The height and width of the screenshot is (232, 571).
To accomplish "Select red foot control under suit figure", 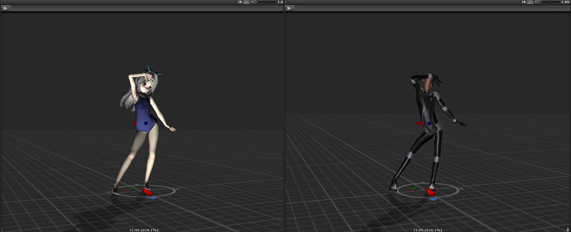I will 430,192.
